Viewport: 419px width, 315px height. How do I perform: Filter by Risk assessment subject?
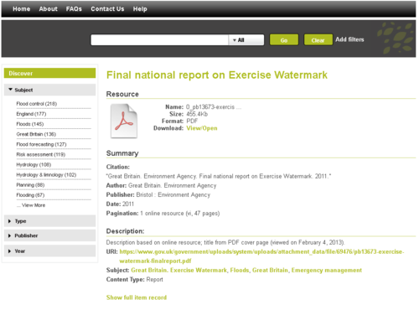41,154
